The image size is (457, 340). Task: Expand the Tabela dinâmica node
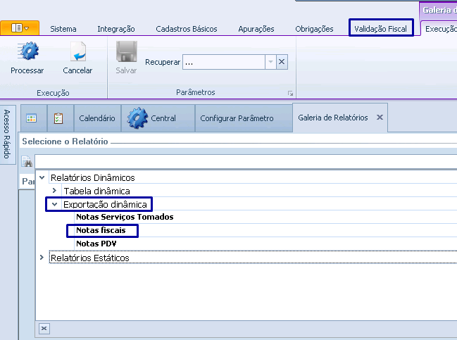(54, 191)
